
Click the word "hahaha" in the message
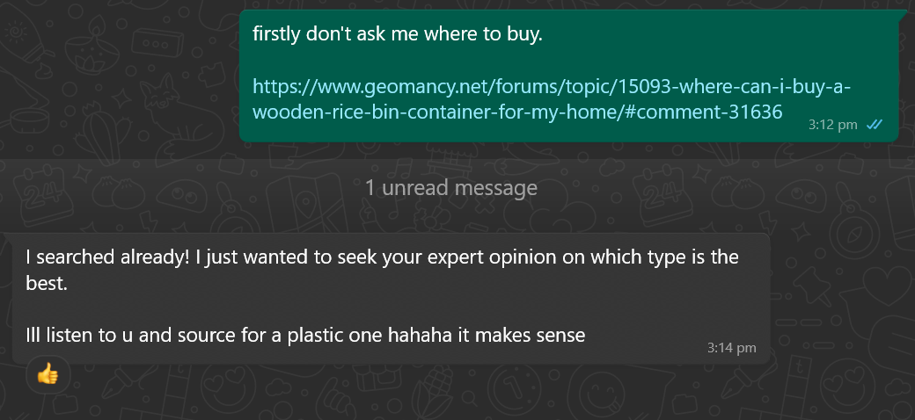pyautogui.click(x=419, y=334)
